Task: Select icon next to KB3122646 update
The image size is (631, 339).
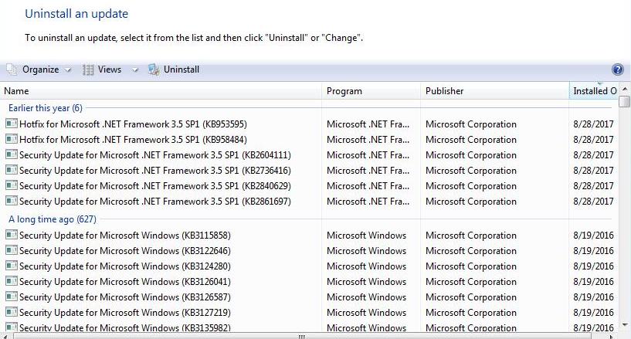Action: [x=12, y=250]
